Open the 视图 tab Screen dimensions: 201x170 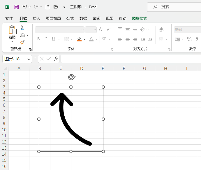(x=109, y=18)
